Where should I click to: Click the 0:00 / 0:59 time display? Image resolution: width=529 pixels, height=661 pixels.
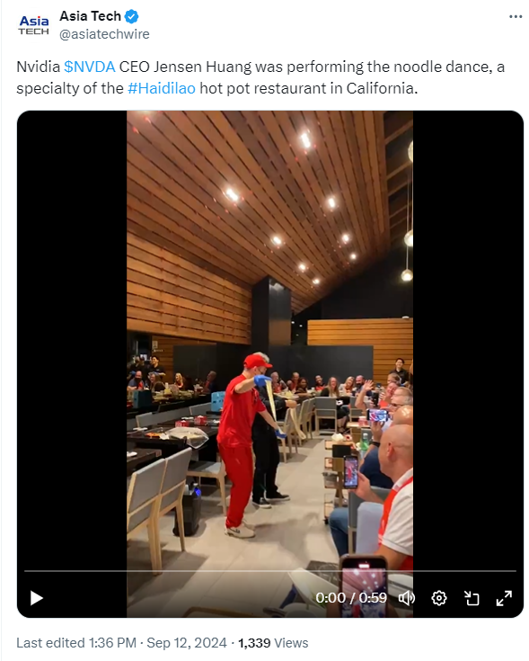tap(351, 598)
